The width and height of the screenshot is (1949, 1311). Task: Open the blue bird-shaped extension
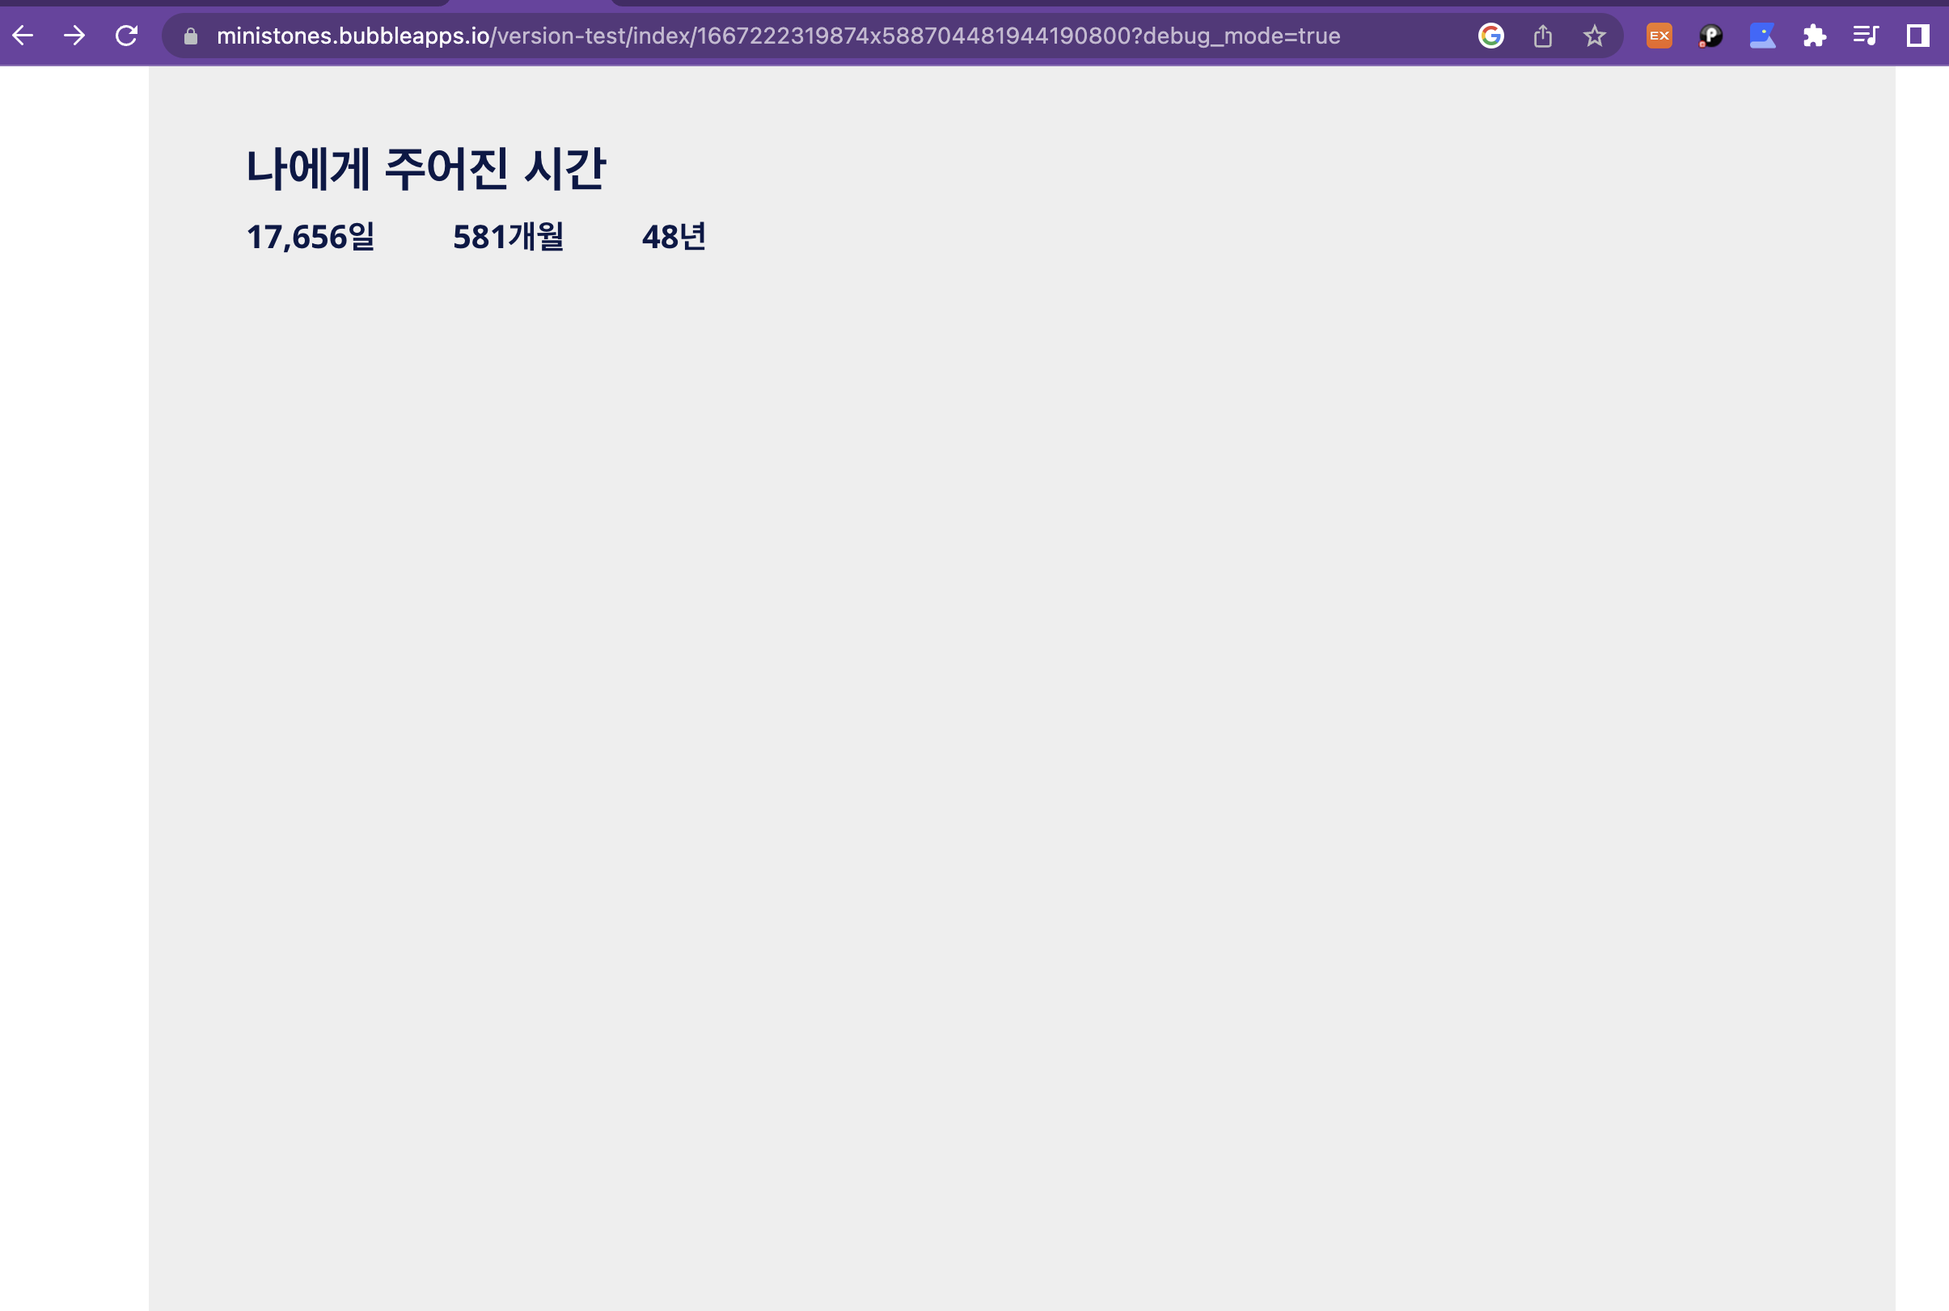[x=1762, y=35]
